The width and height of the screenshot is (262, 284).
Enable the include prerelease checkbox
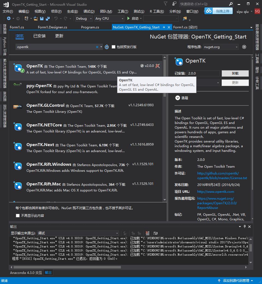click(x=114, y=47)
